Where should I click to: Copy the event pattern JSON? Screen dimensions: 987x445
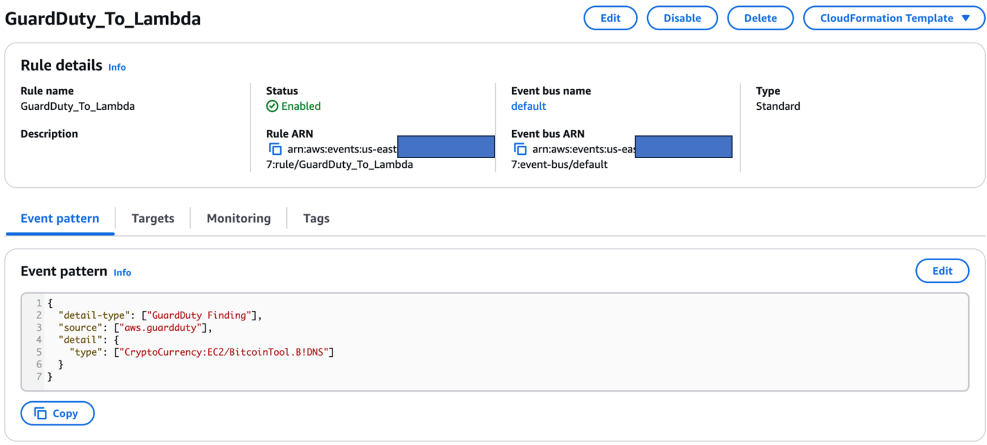point(57,414)
